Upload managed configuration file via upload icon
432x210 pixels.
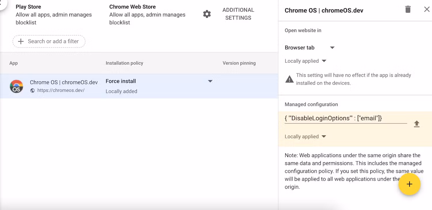tap(417, 123)
